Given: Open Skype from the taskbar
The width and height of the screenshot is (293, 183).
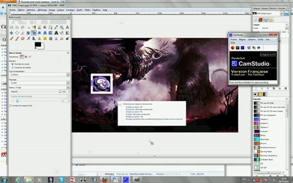Looking at the screenshot, I should pos(62,180).
